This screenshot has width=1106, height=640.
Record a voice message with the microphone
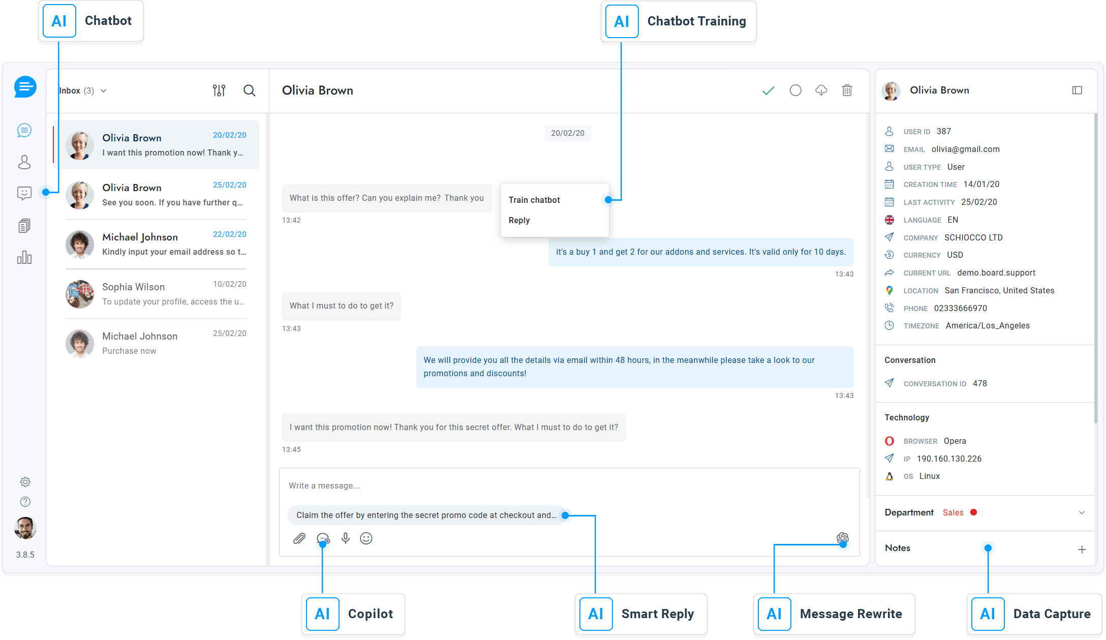coord(345,539)
